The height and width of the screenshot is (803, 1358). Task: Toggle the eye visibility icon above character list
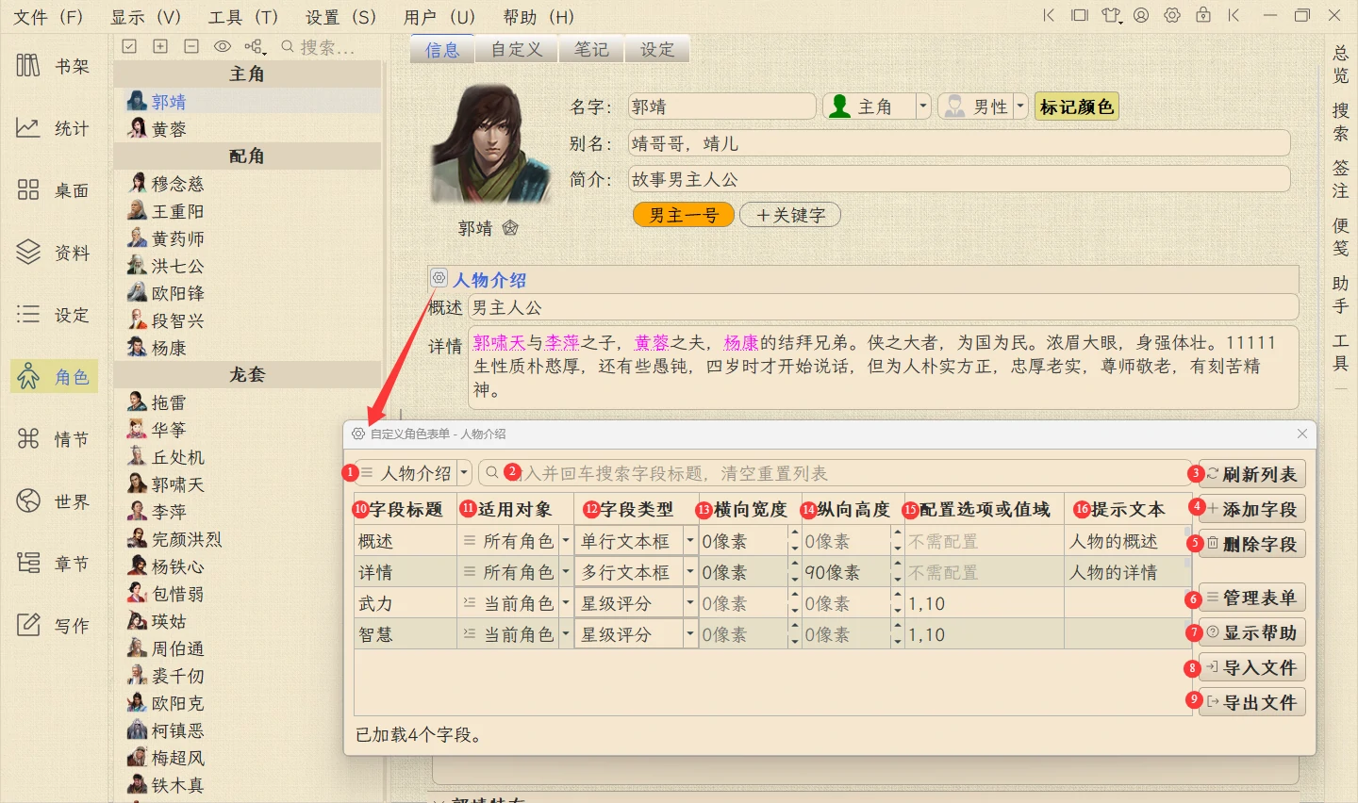click(x=223, y=46)
